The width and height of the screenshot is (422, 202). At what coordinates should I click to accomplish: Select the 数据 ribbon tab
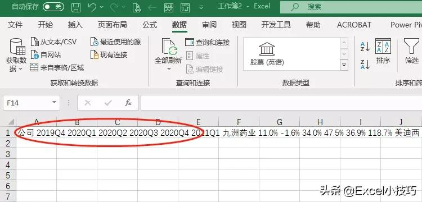tap(179, 25)
